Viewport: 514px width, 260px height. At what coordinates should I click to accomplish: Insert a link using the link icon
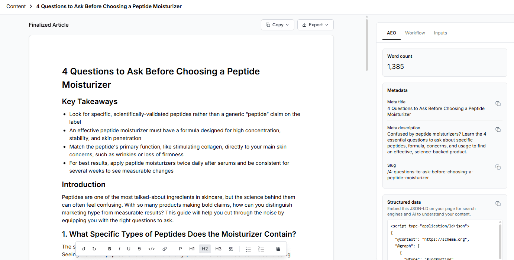coord(165,249)
